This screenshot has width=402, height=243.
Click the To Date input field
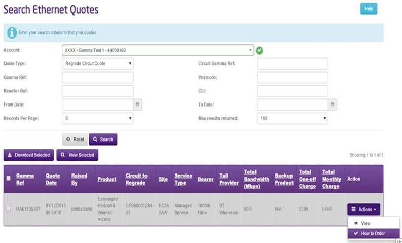click(293, 105)
